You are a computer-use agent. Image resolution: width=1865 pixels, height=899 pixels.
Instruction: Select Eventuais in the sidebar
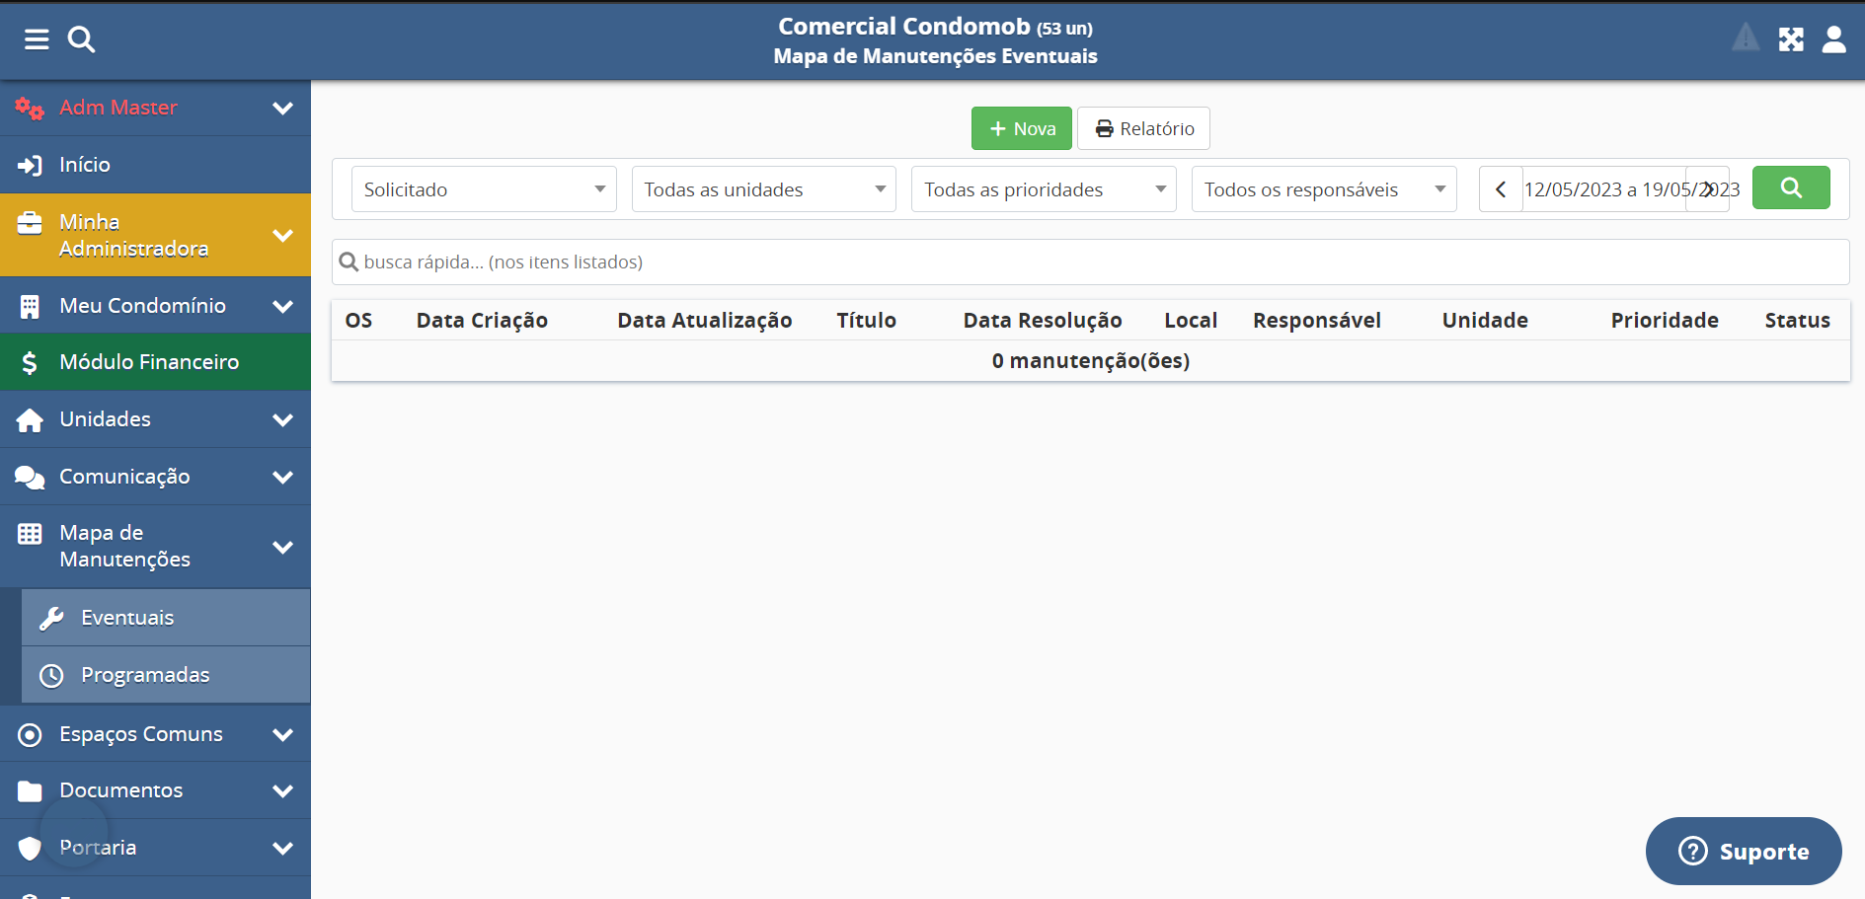[x=165, y=618]
